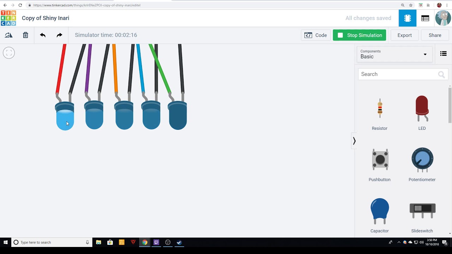The image size is (452, 254).
Task: Select the third blue LED on canvas
Action: click(x=124, y=115)
